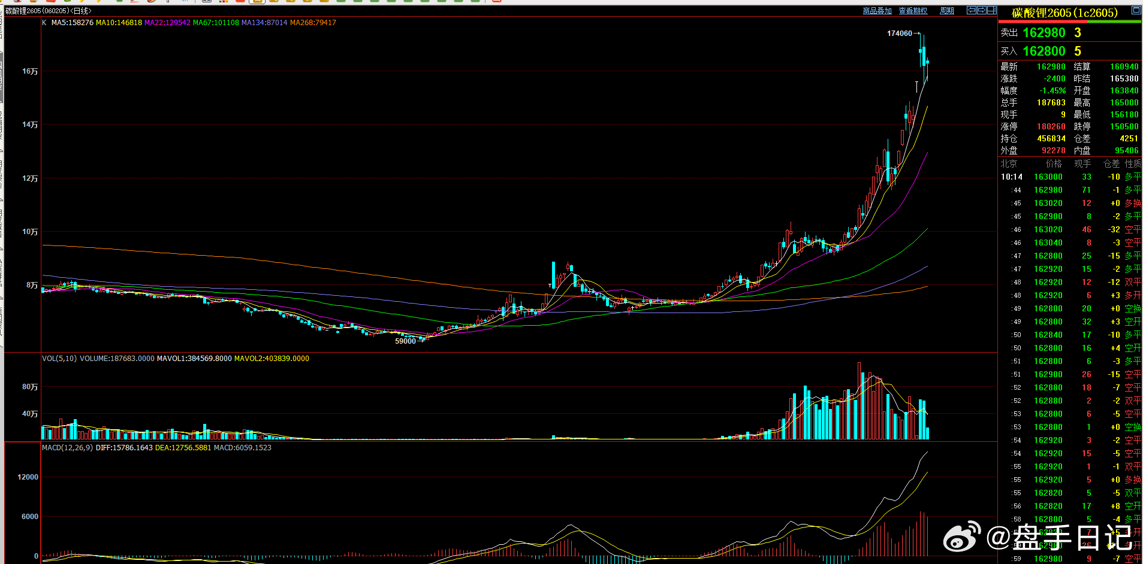Click the MA22:129542 indicator label
This screenshot has width=1143, height=564.
click(167, 23)
